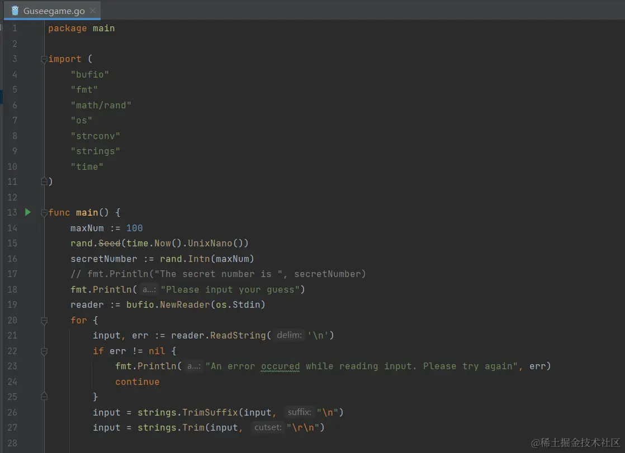Click the "bufio" import string
The image size is (625, 453).
pos(89,74)
